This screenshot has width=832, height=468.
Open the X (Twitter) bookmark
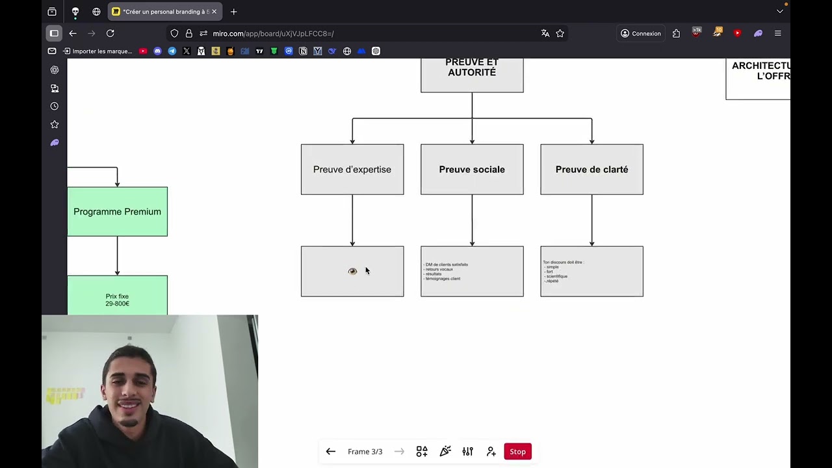tap(187, 51)
